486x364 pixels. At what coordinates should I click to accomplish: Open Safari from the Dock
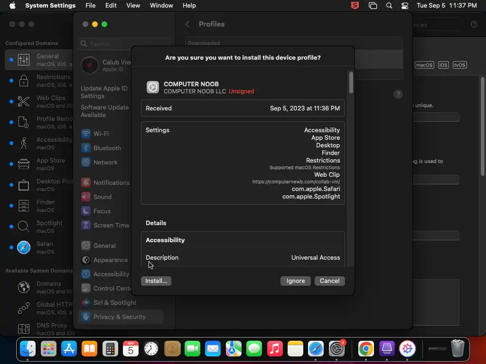(x=316, y=349)
